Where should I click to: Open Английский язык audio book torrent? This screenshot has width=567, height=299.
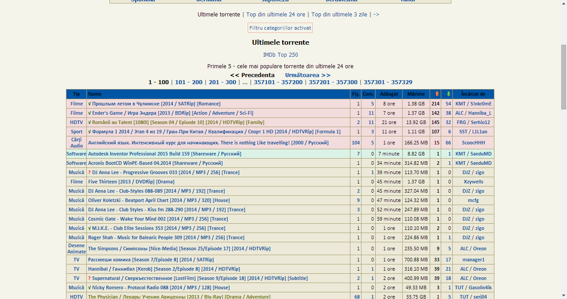(x=208, y=143)
